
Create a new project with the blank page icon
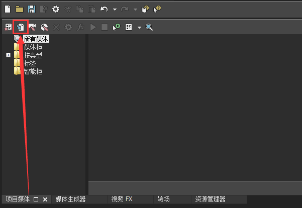pos(8,9)
